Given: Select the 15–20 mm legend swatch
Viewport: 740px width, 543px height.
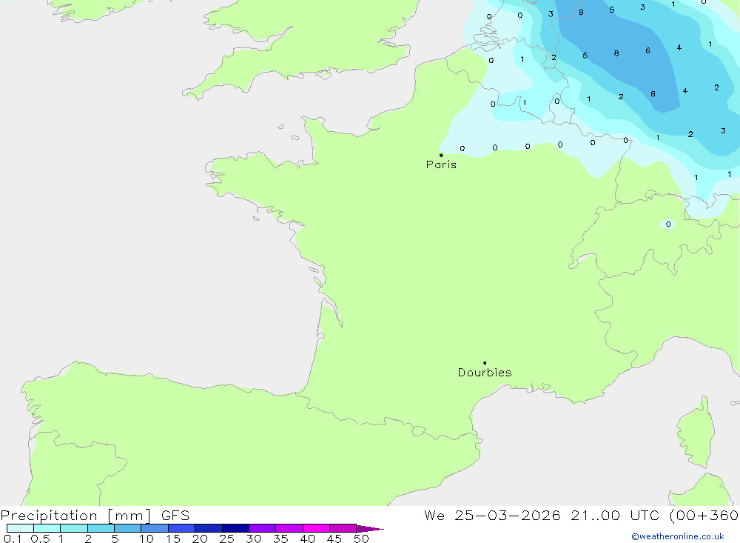Looking at the screenshot, I should coord(181,528).
